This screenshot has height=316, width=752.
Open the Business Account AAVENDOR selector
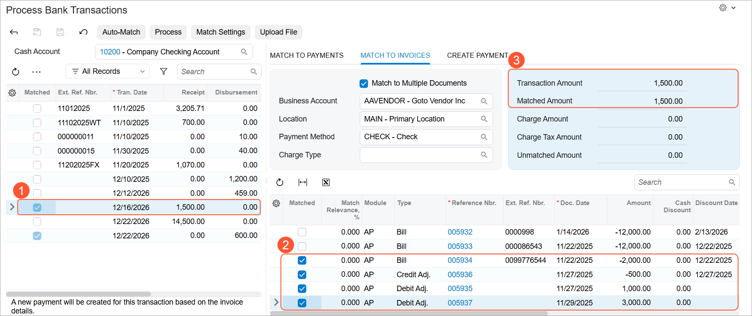pos(426,101)
